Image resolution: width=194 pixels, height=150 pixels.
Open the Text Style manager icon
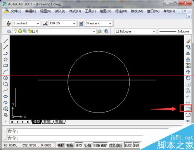(9, 23)
